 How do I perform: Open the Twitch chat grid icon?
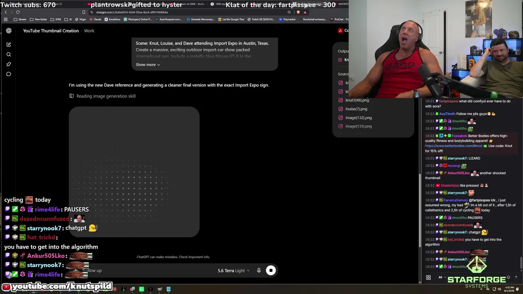(428, 278)
